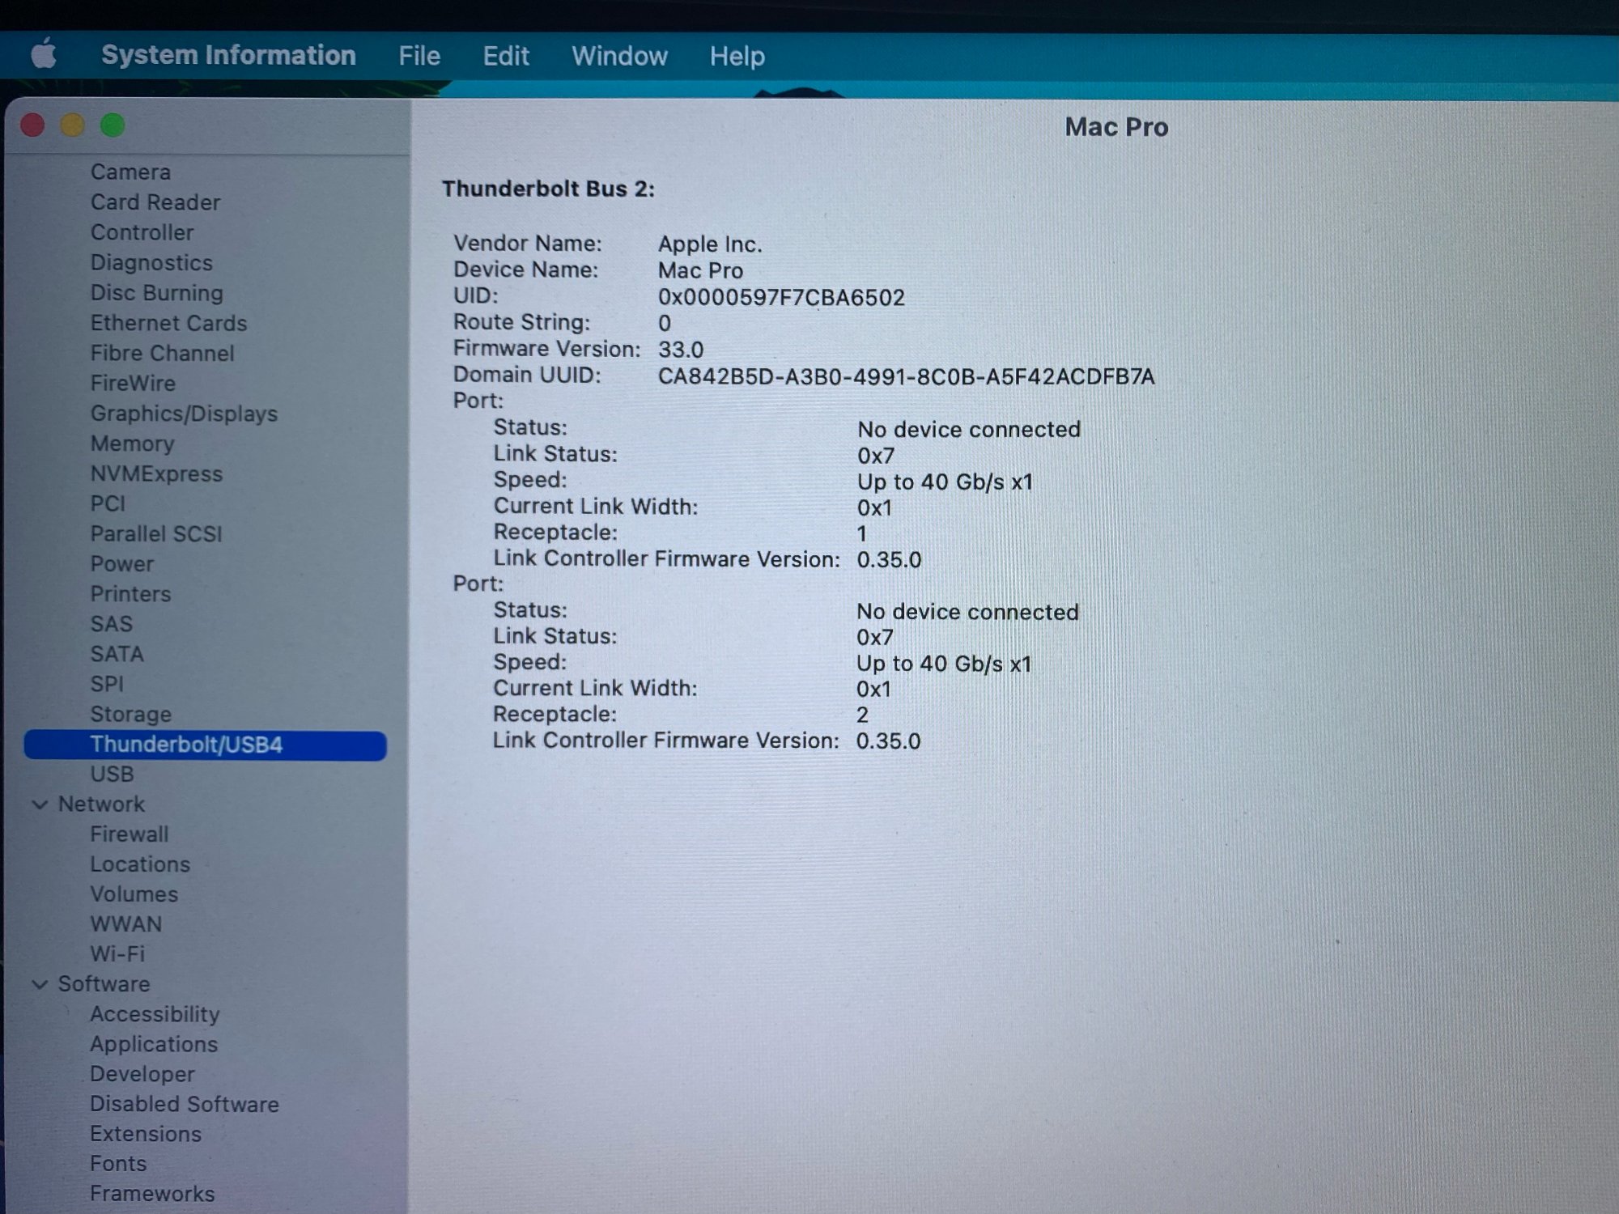Click the green zoom window button
The height and width of the screenshot is (1214, 1619).
pyautogui.click(x=113, y=125)
